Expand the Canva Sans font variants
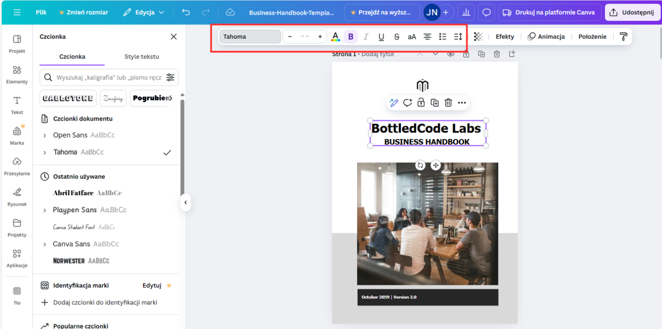 point(44,244)
